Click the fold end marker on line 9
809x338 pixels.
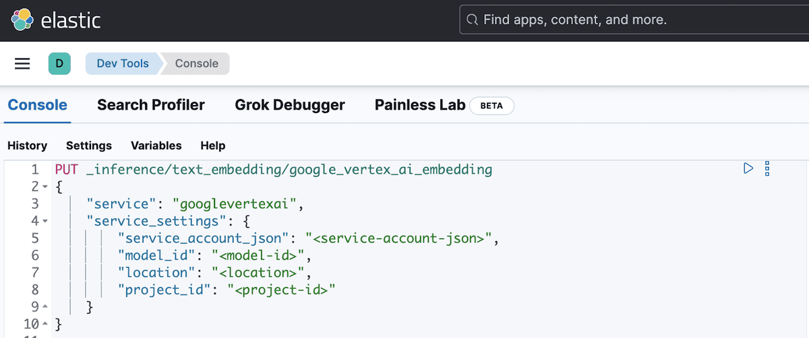point(44,308)
